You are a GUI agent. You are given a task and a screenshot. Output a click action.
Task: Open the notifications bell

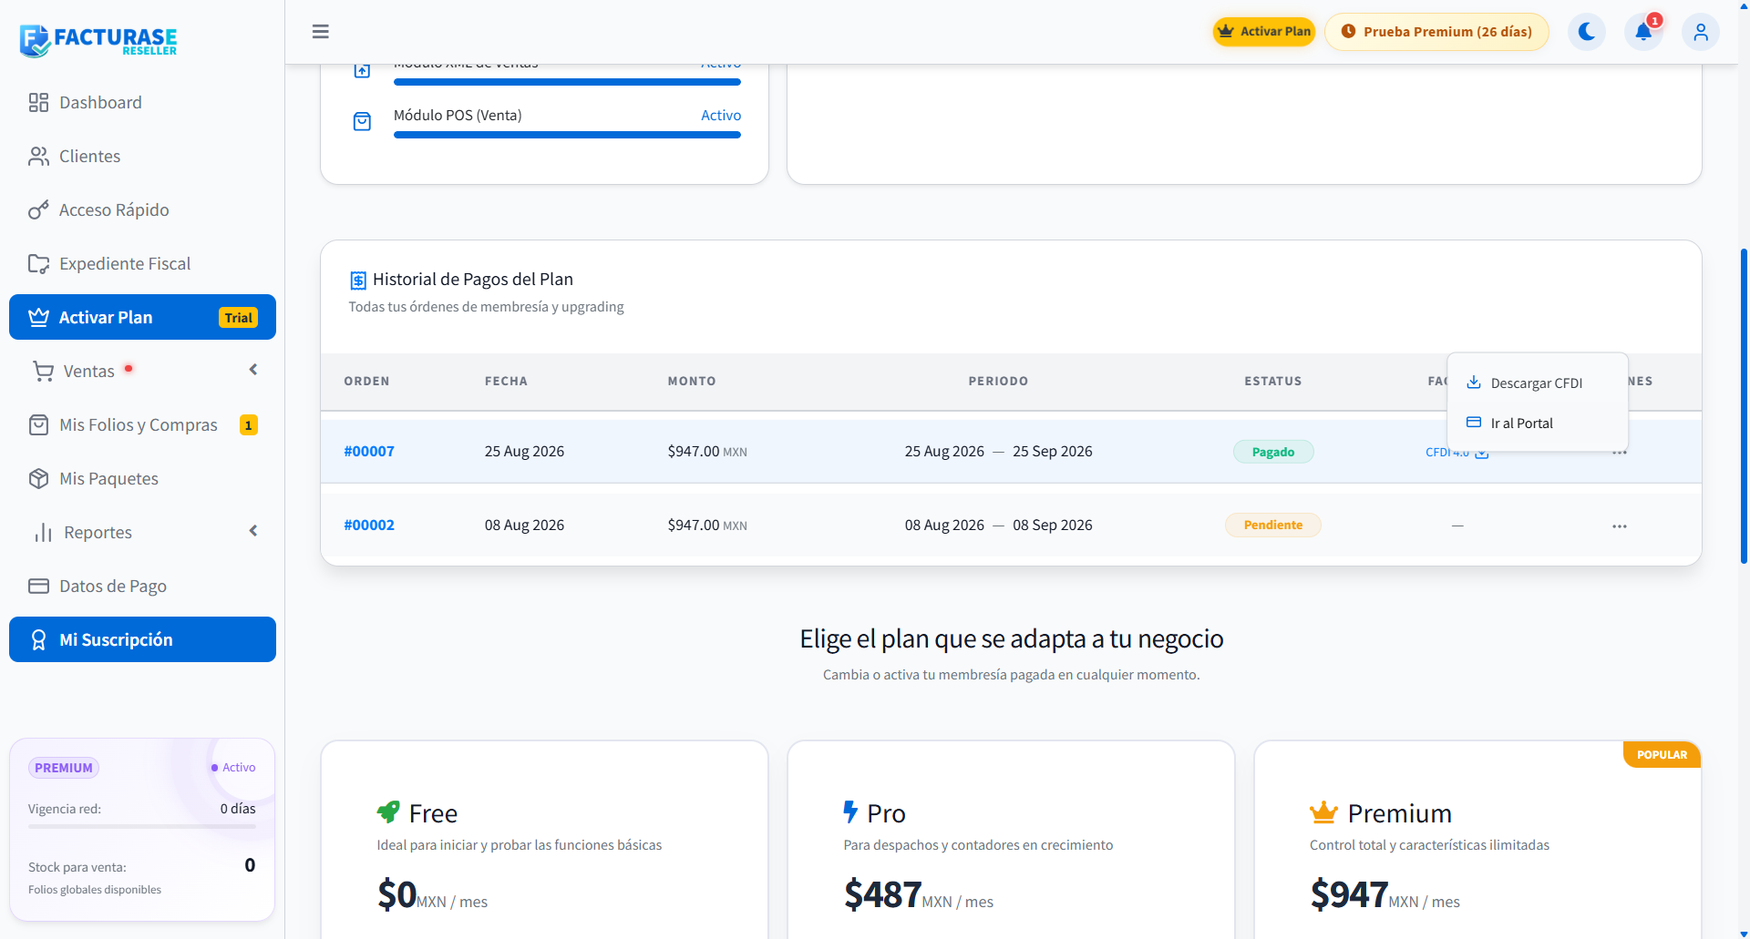point(1643,32)
